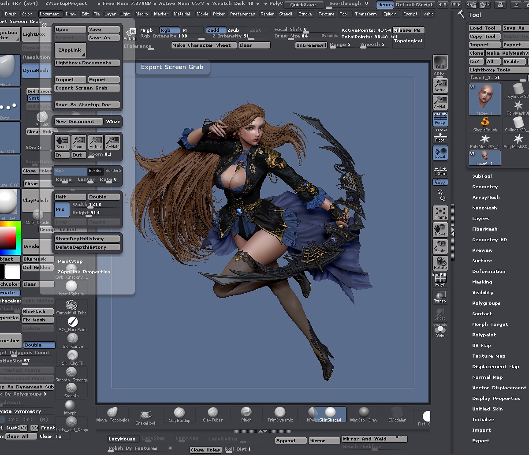
Task: Click the AAHalf icon in right shelf
Action: coord(440,102)
